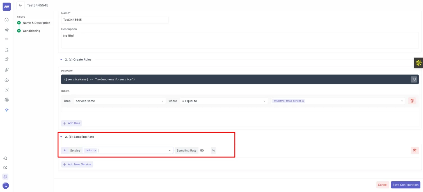This screenshot has height=192, width=423.
Task: Open the blue sparkle AI sidebar icon
Action: point(6,110)
